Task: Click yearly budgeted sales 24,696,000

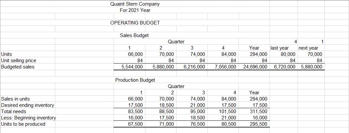Action: 254,67
